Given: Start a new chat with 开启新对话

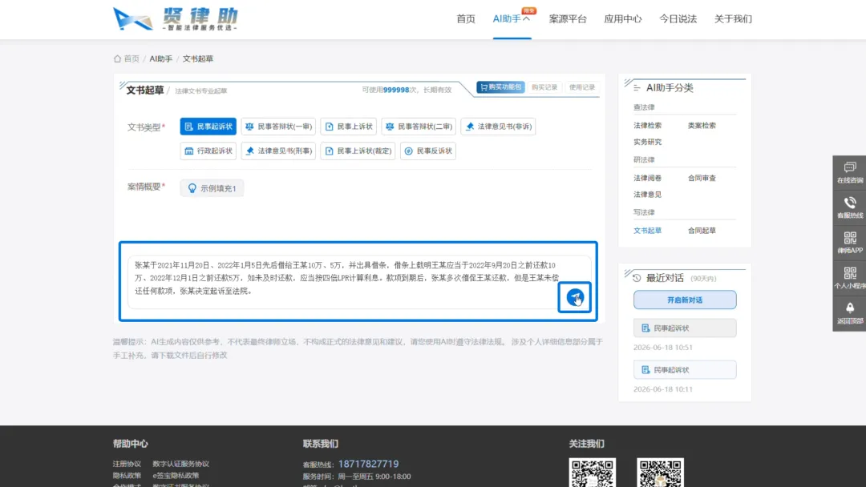Looking at the screenshot, I should tap(685, 300).
